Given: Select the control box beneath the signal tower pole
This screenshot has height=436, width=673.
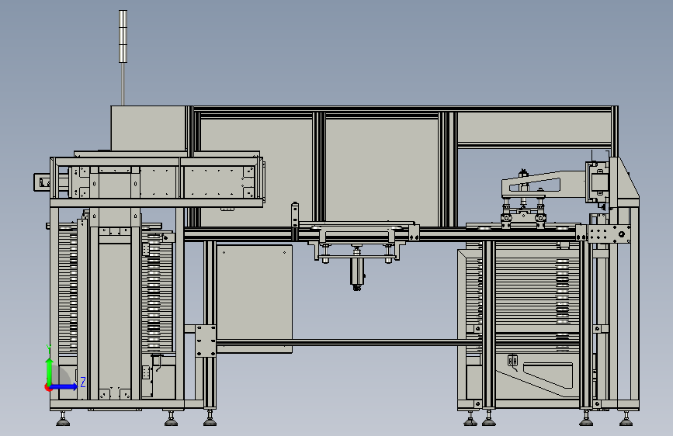Looking at the screenshot, I should tap(148, 128).
